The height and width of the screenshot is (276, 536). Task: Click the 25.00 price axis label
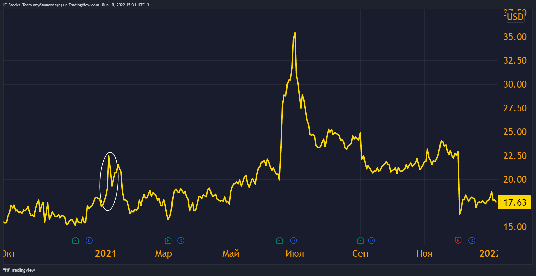tap(515, 132)
